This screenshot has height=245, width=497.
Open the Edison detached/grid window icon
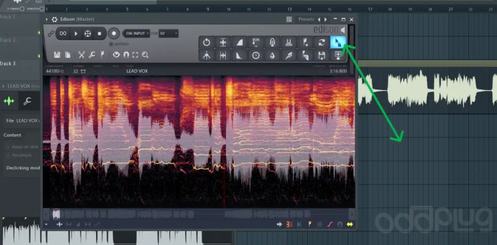click(289, 19)
